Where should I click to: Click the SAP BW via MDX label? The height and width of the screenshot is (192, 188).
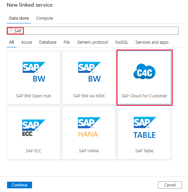point(89,96)
